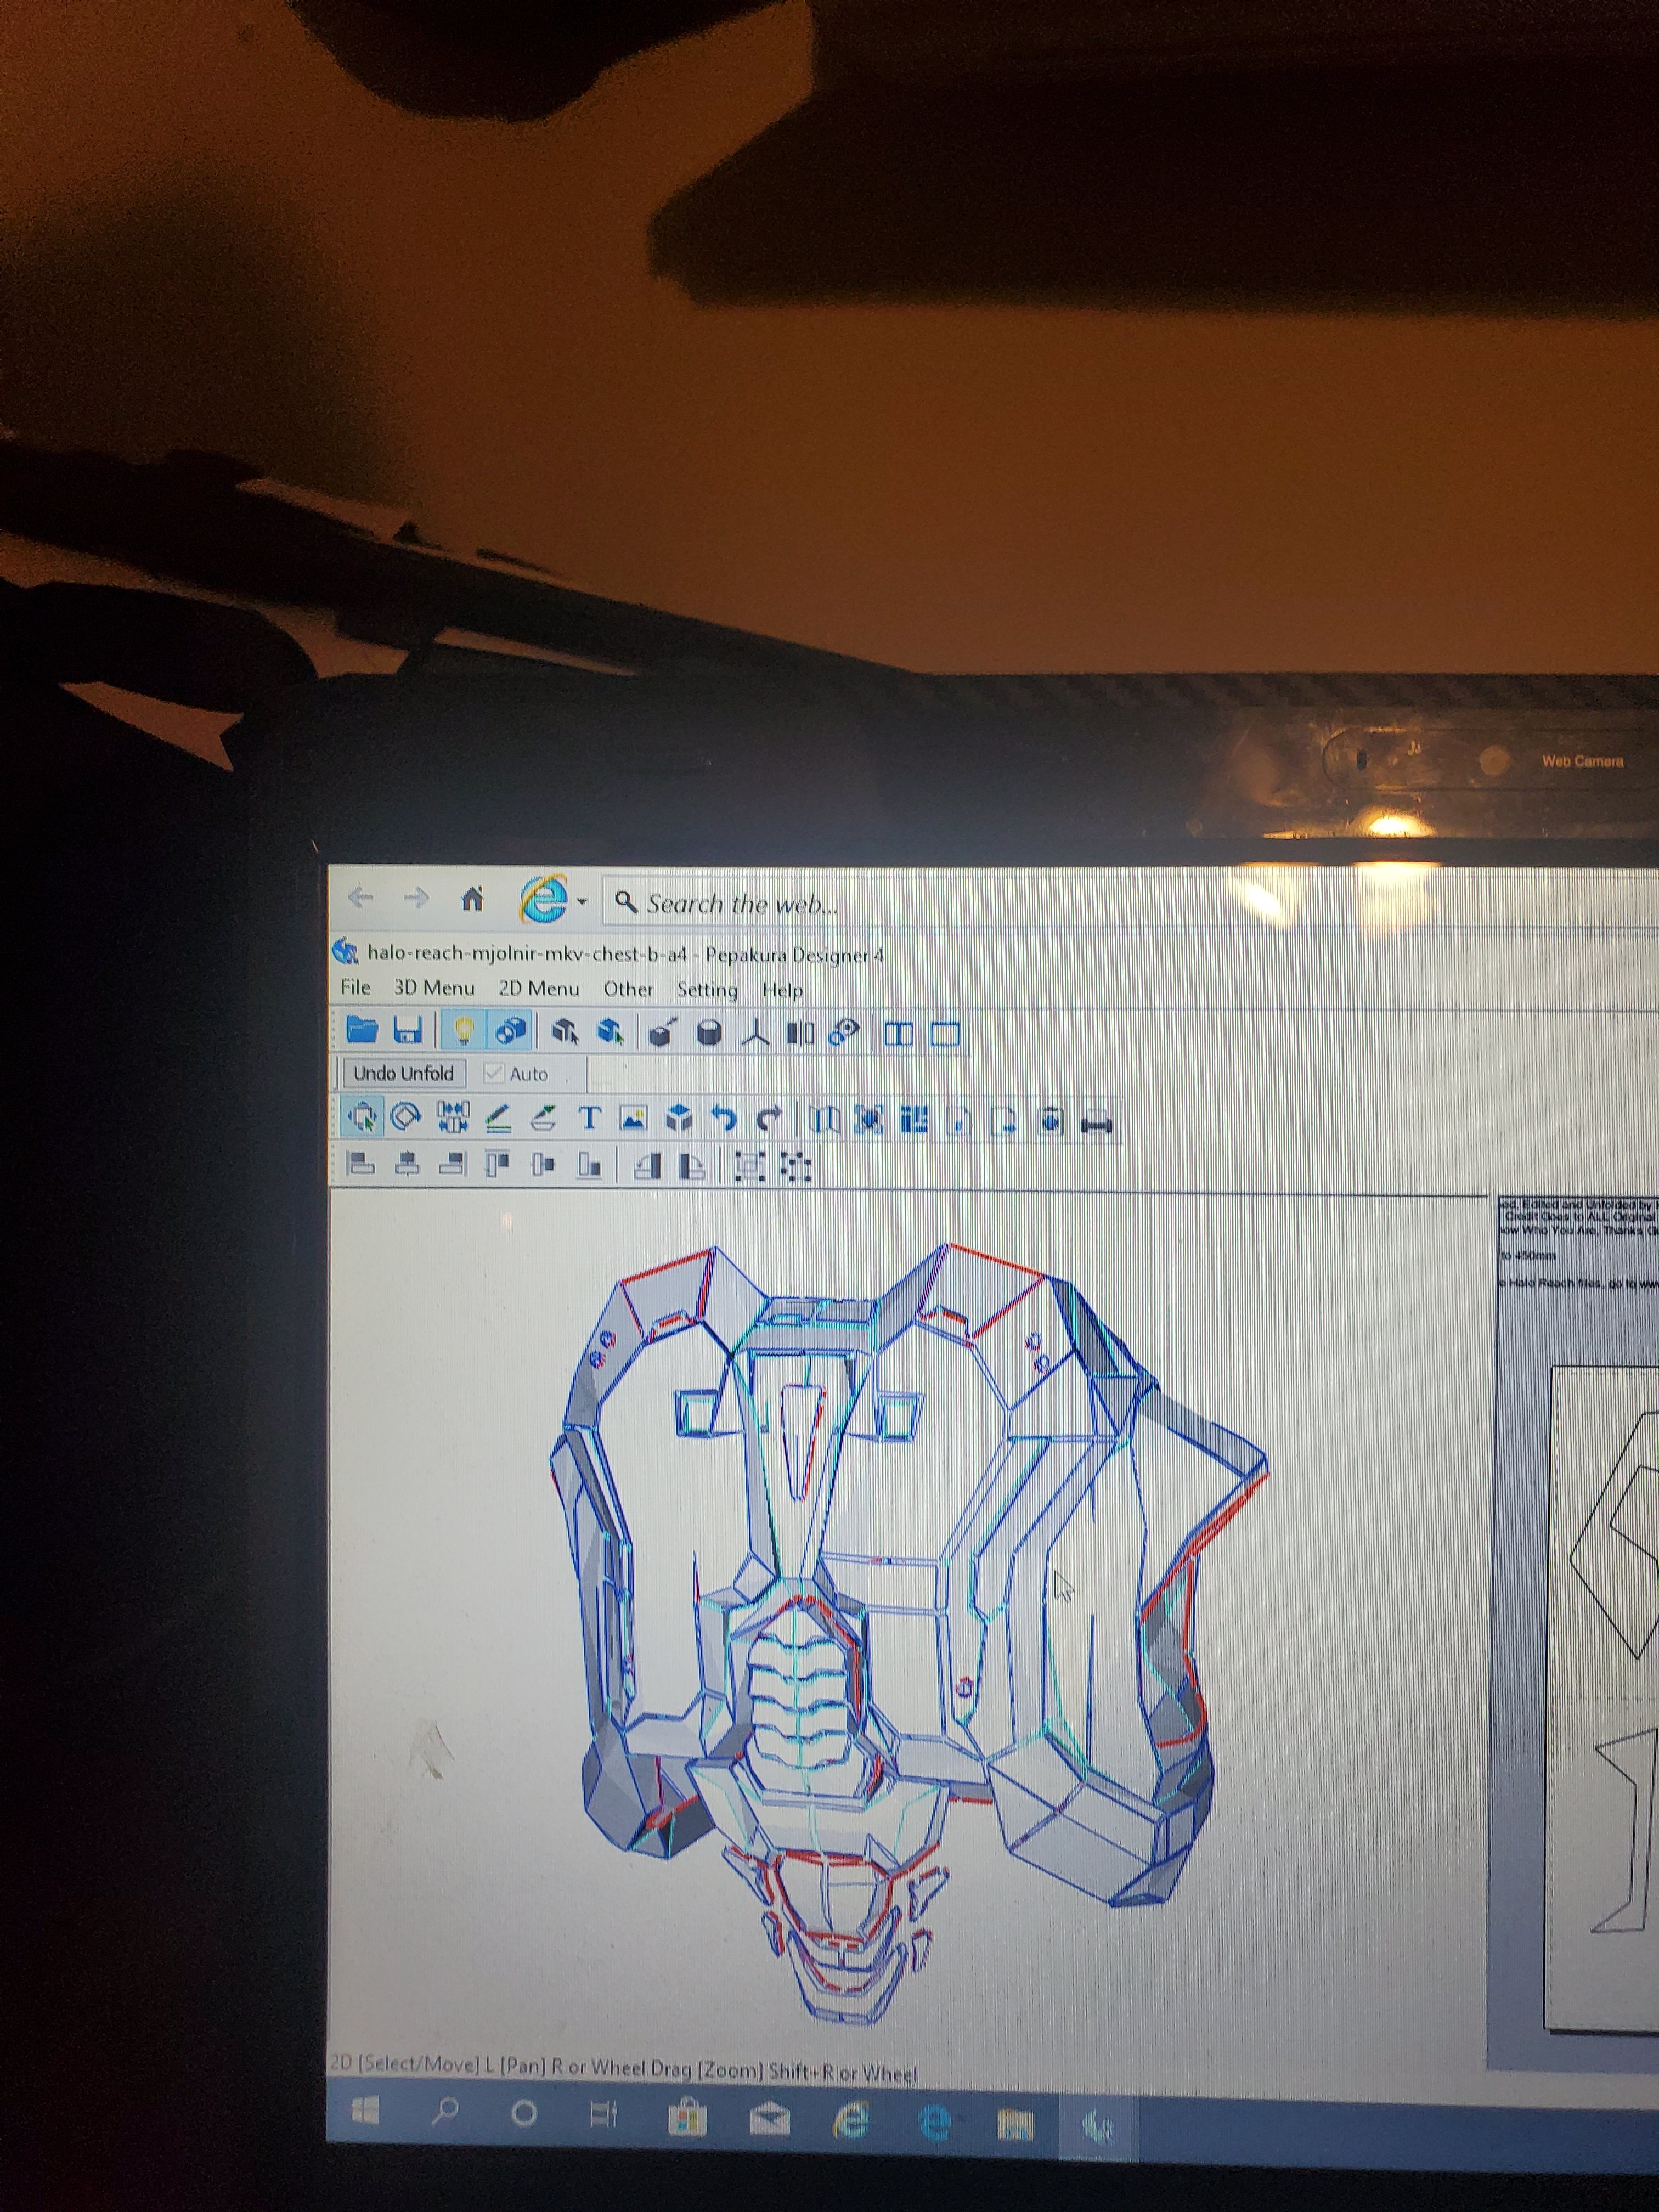Click the Home icon in browser bar

click(472, 899)
